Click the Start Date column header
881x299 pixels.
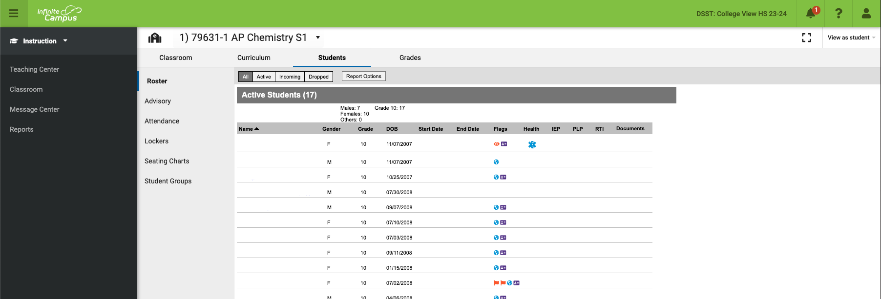point(431,129)
